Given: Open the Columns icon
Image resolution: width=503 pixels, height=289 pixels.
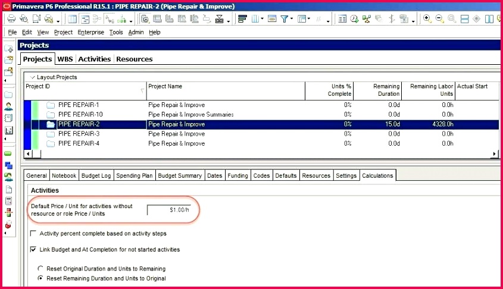Looking at the screenshot, I should coord(255,19).
